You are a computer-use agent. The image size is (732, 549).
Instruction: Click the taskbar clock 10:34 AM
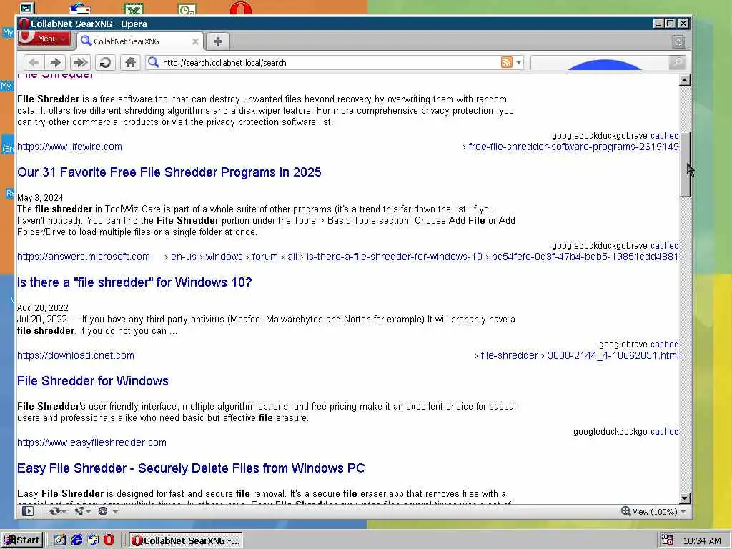pos(702,540)
